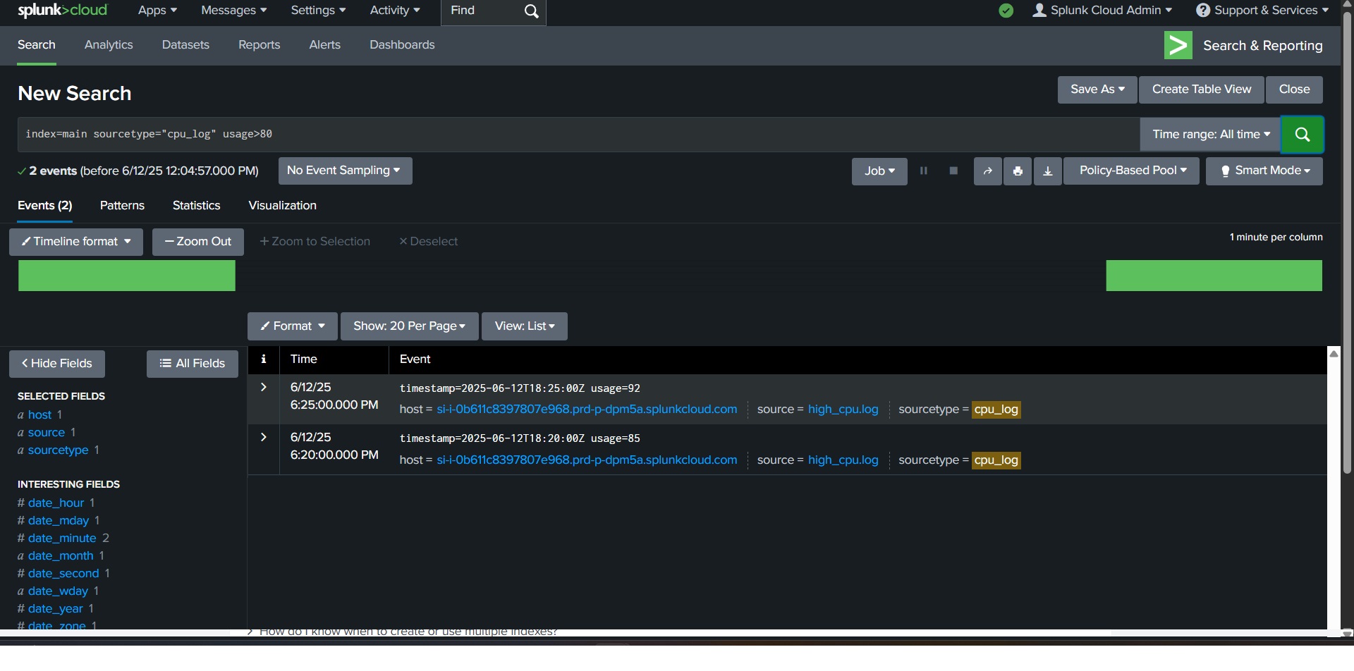Print the search results
1354x671 pixels.
[1018, 171]
